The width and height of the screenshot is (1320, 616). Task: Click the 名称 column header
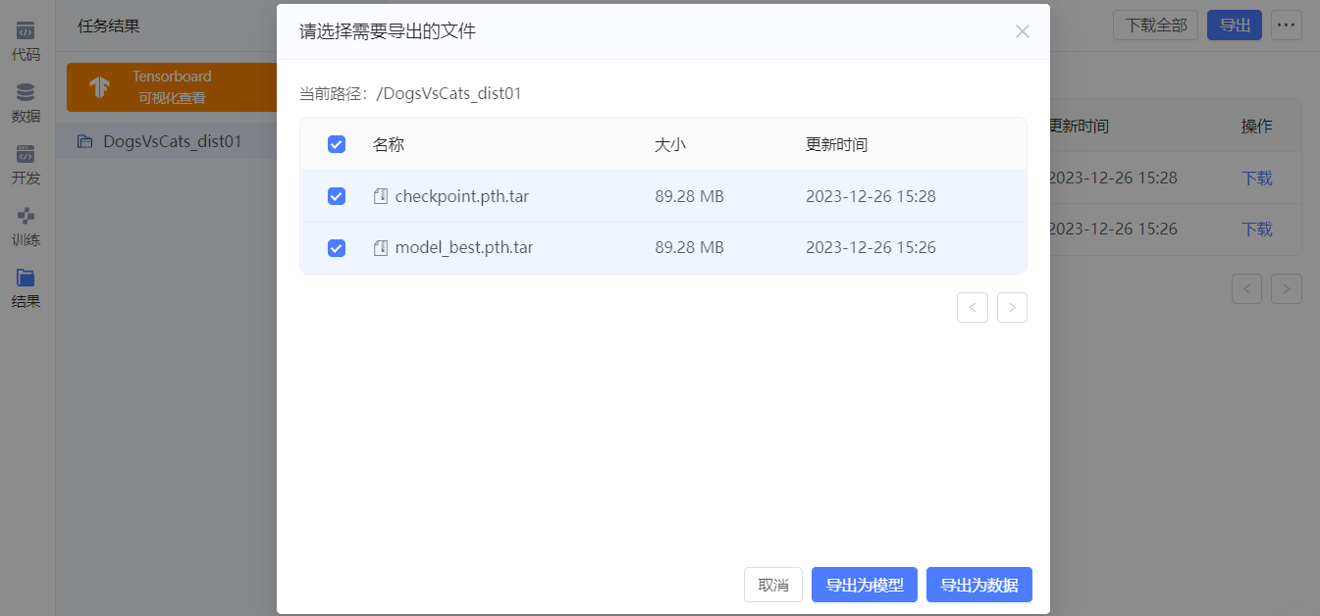click(x=389, y=144)
